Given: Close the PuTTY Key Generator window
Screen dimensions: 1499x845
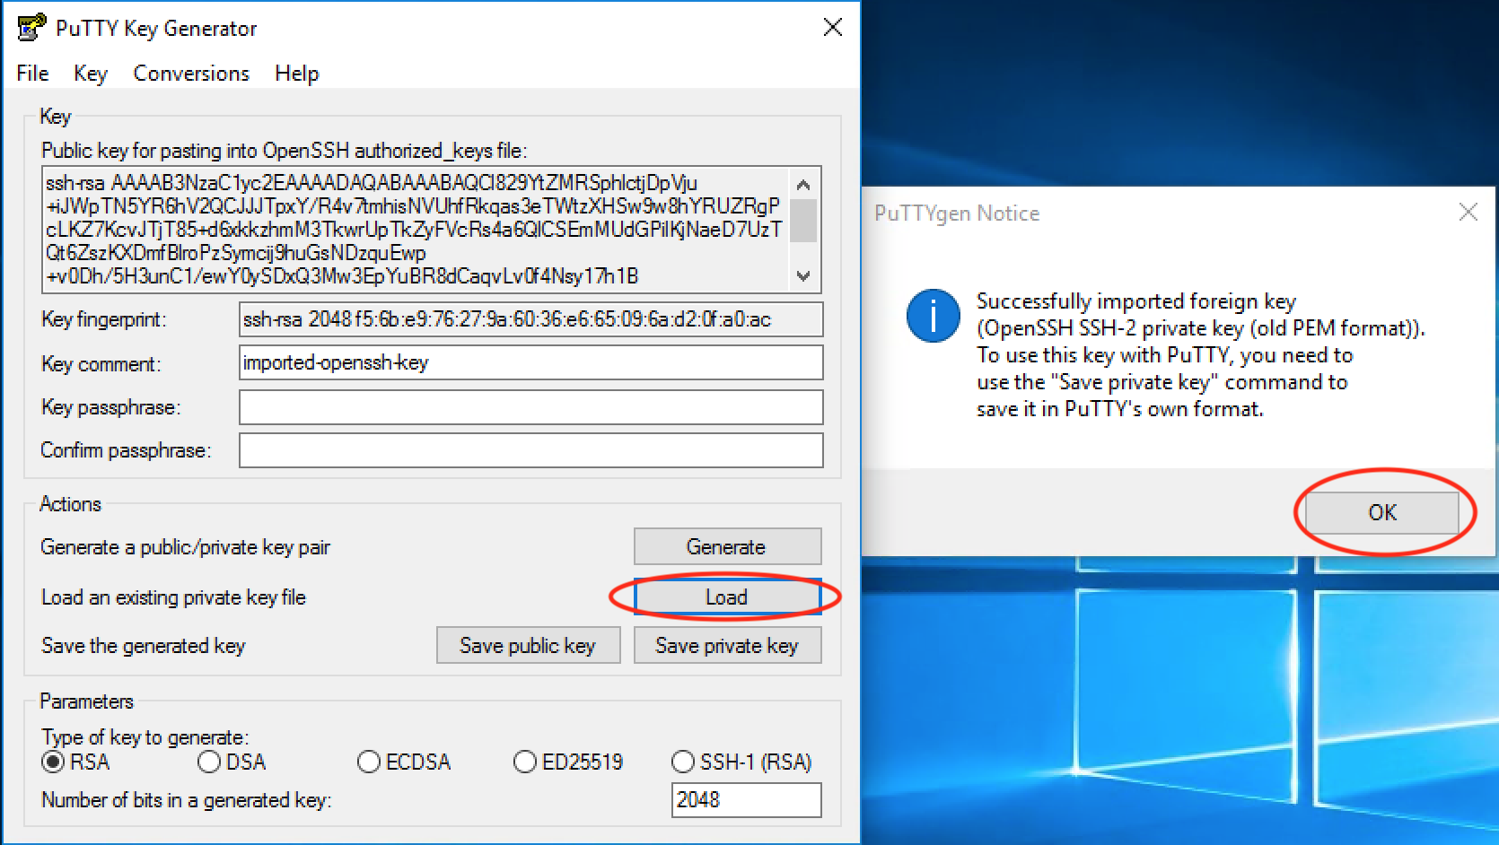Looking at the screenshot, I should 833,28.
